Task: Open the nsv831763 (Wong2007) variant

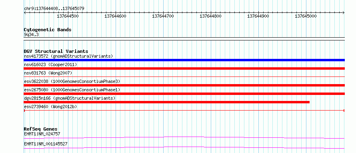Action: coord(48,73)
